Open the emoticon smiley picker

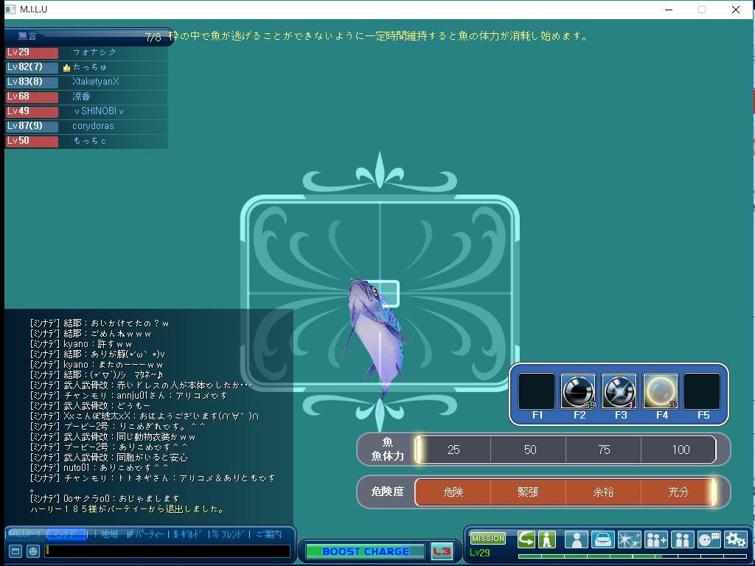click(33, 551)
